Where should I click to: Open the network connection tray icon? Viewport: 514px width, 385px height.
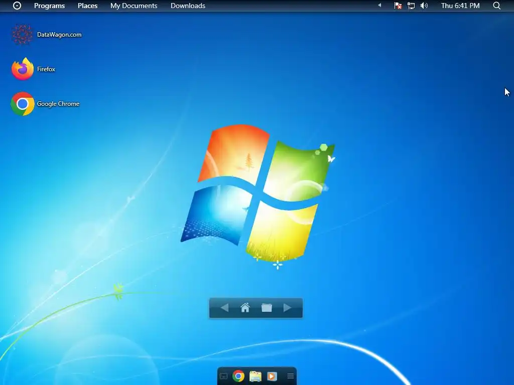[411, 6]
